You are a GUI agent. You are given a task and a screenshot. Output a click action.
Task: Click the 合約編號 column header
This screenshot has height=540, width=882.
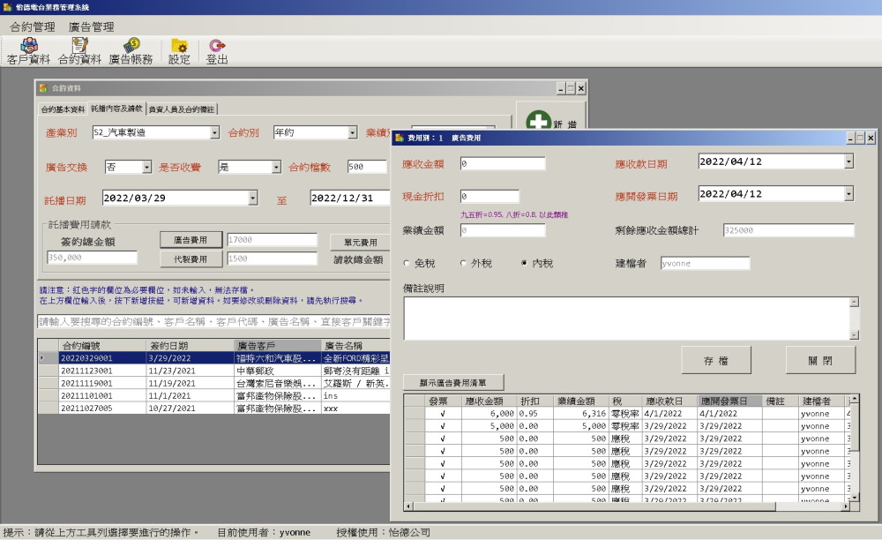[101, 346]
